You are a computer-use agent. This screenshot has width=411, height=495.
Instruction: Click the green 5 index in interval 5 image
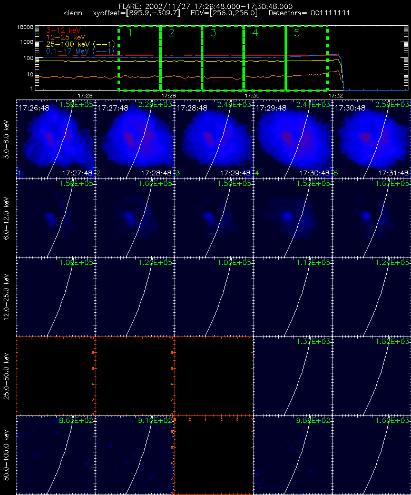pos(336,173)
